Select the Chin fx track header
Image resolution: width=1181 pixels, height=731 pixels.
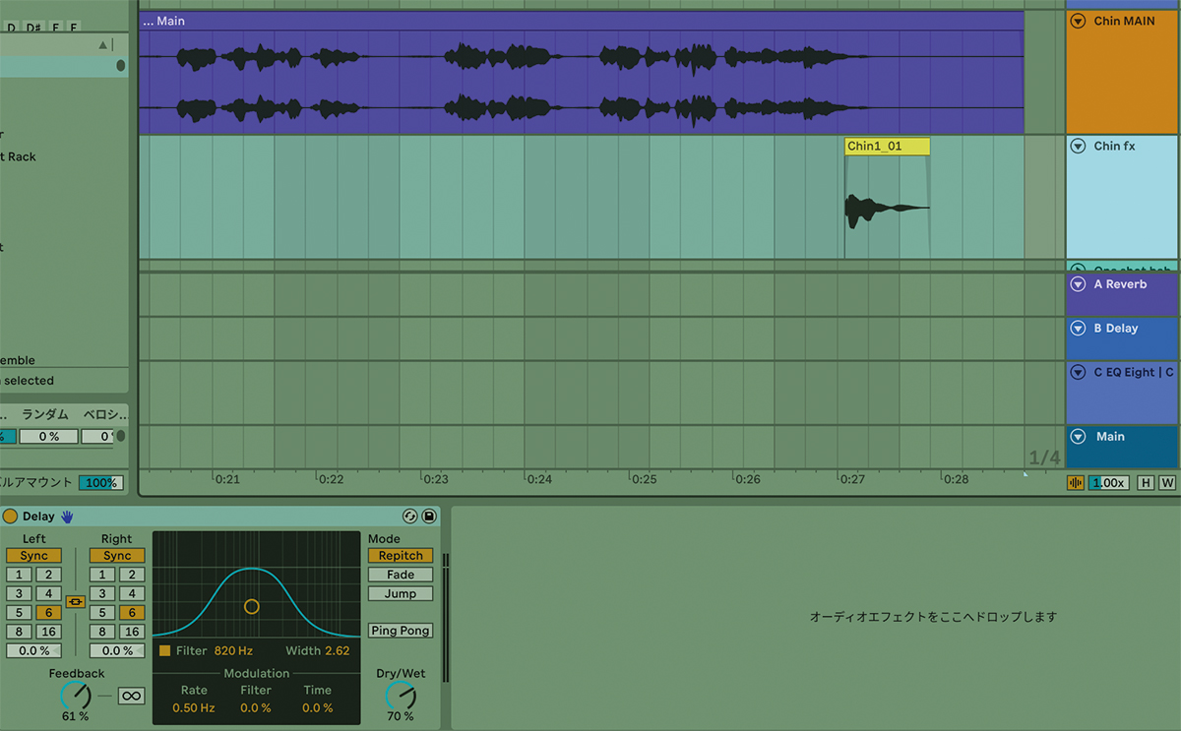tap(1122, 198)
